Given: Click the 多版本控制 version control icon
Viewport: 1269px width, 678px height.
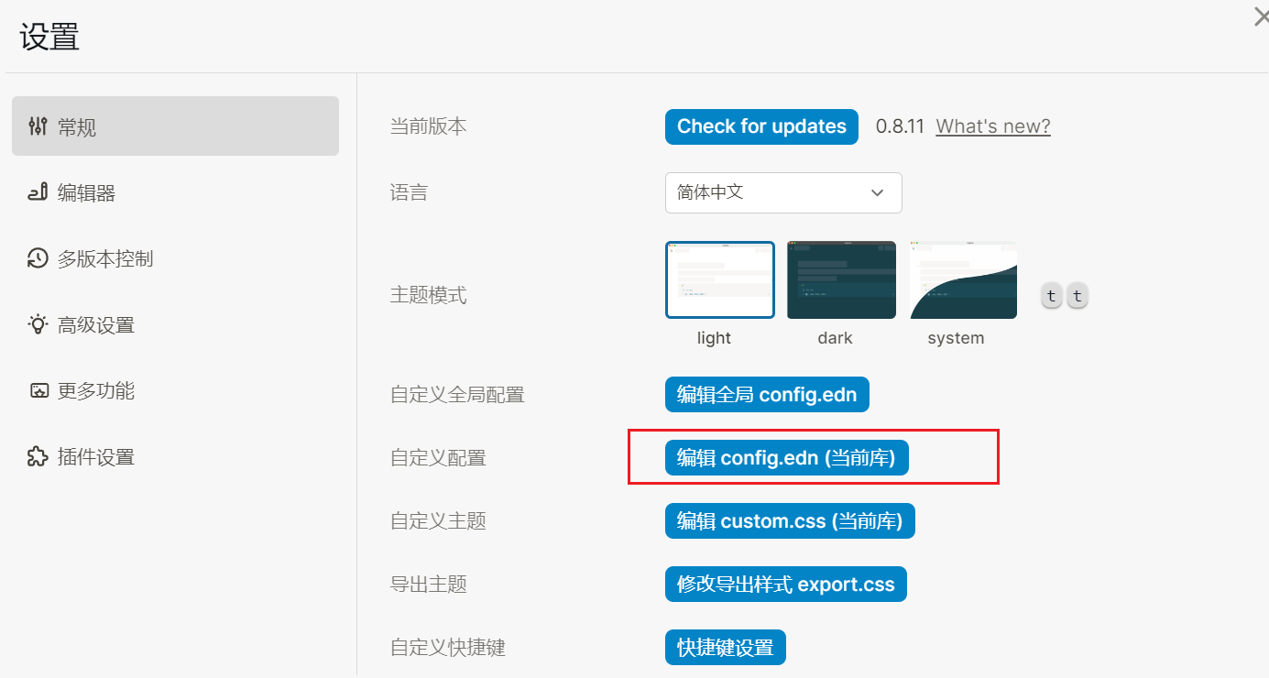Looking at the screenshot, I should (x=38, y=258).
